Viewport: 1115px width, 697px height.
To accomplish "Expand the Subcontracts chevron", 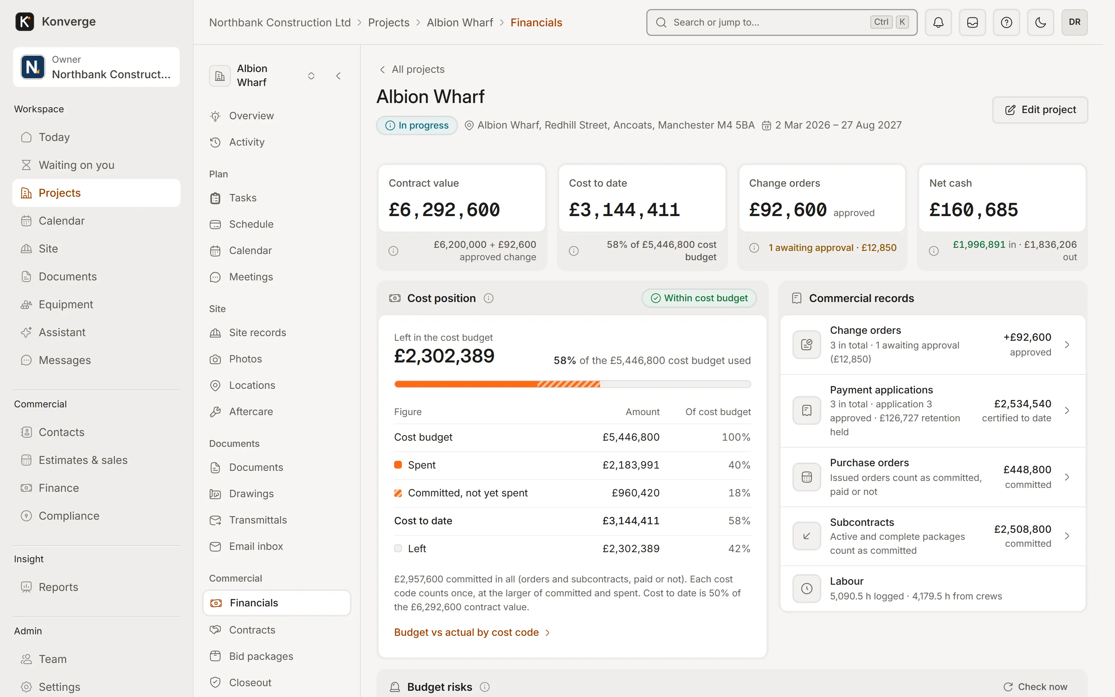I will (x=1067, y=536).
